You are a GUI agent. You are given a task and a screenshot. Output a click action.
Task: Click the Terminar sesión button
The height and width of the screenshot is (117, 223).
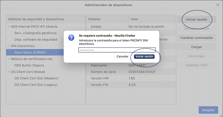click(x=197, y=29)
